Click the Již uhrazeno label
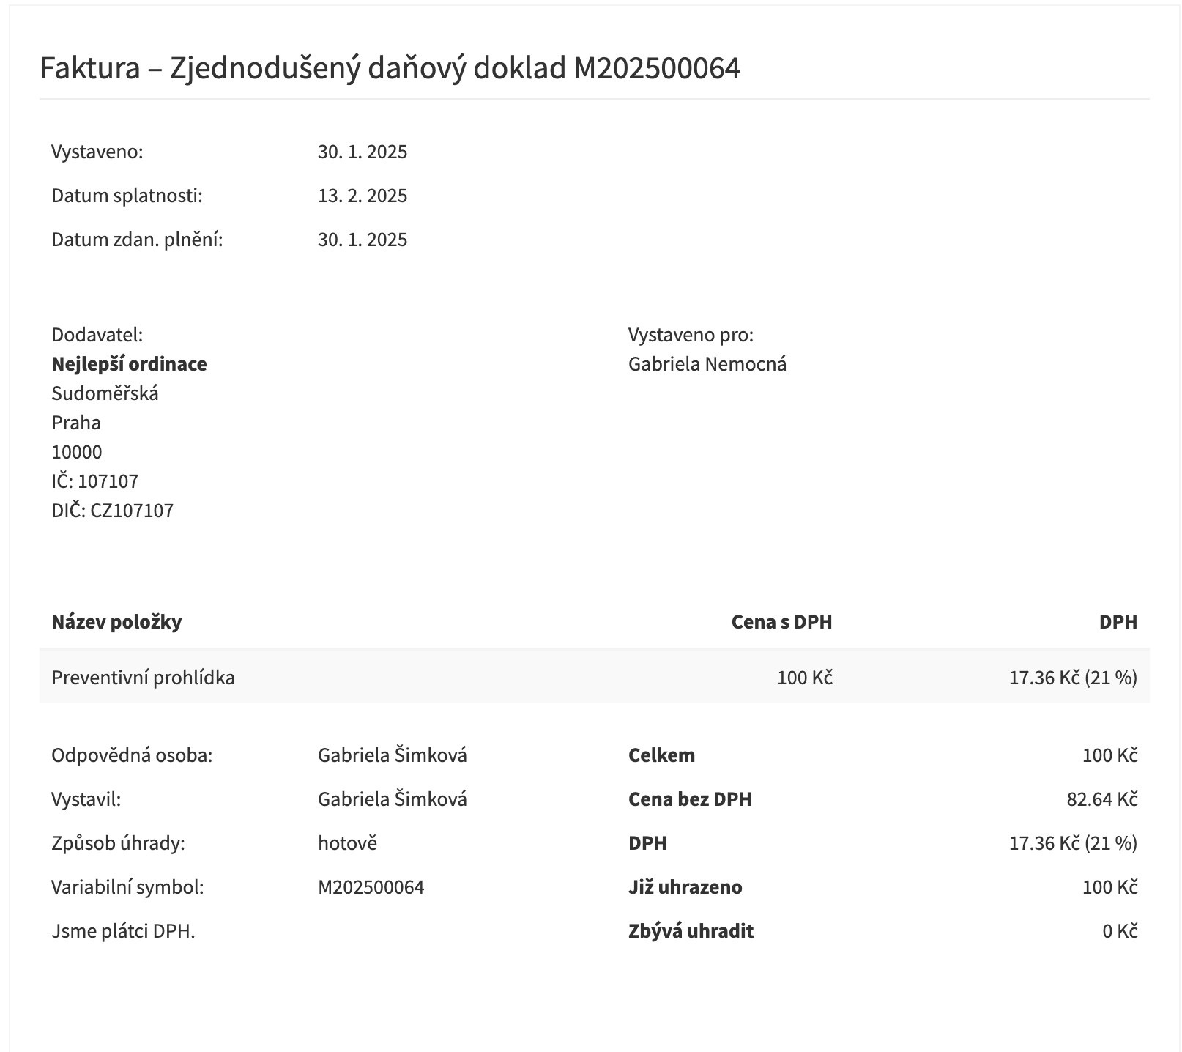 tap(685, 887)
